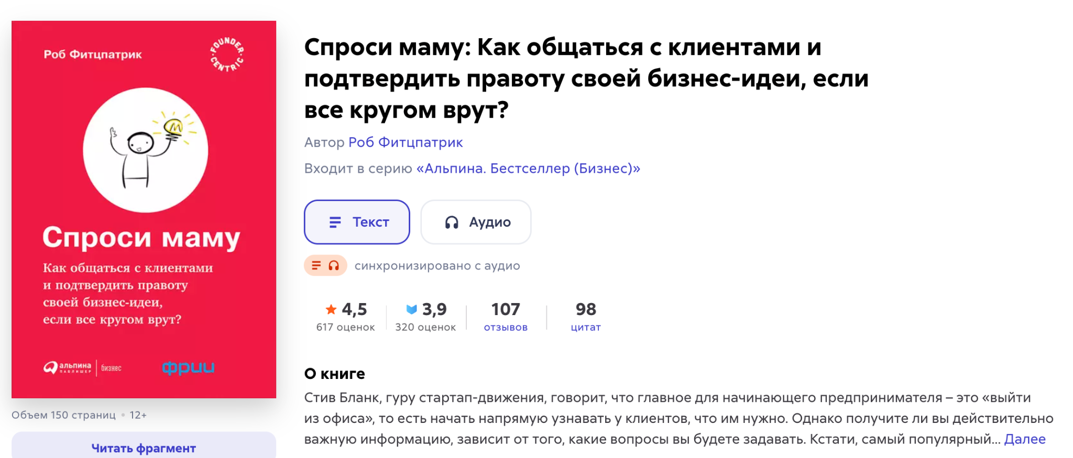The width and height of the screenshot is (1073, 458).
Task: Open series «Альпина. Бестселлер (Бизнес)»
Action: pos(528,169)
